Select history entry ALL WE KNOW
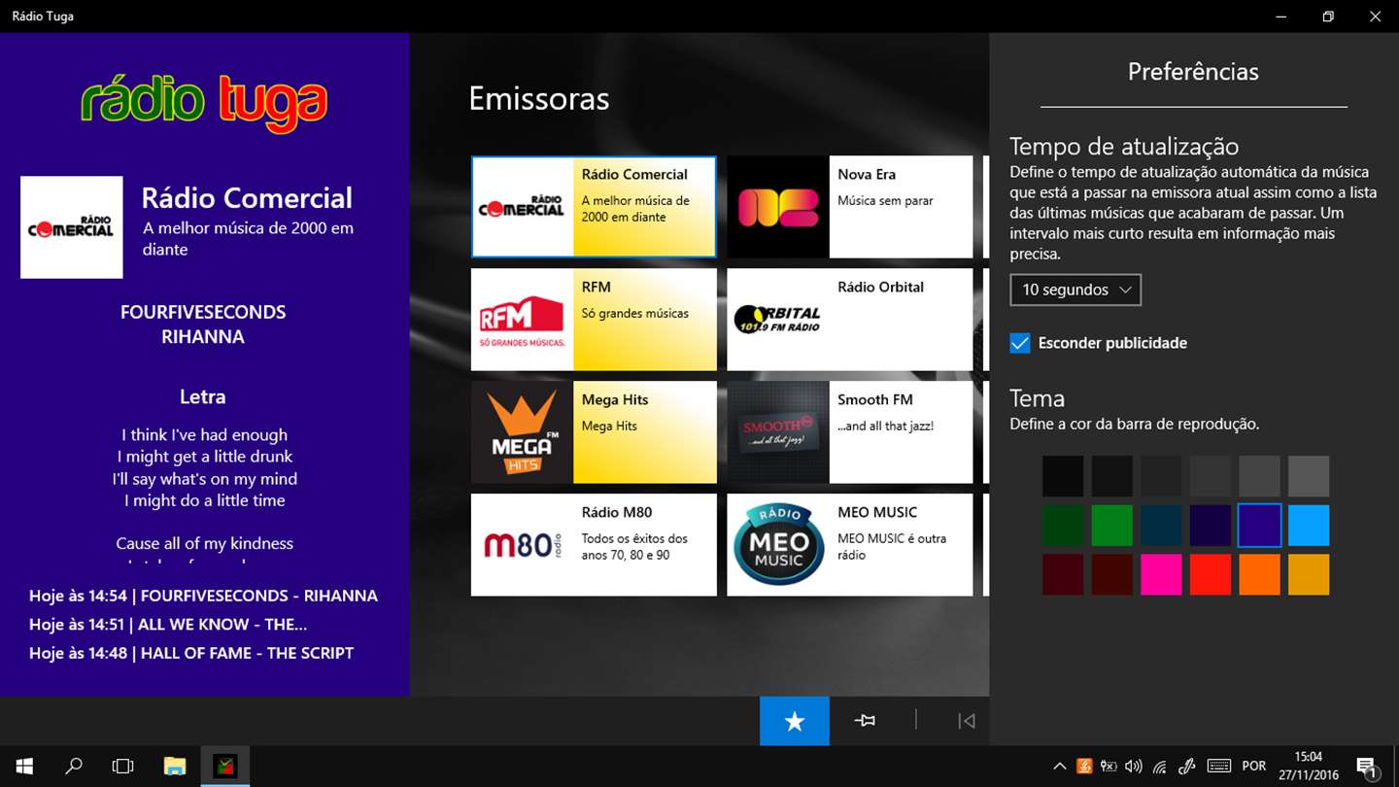The width and height of the screenshot is (1399, 787). (168, 625)
